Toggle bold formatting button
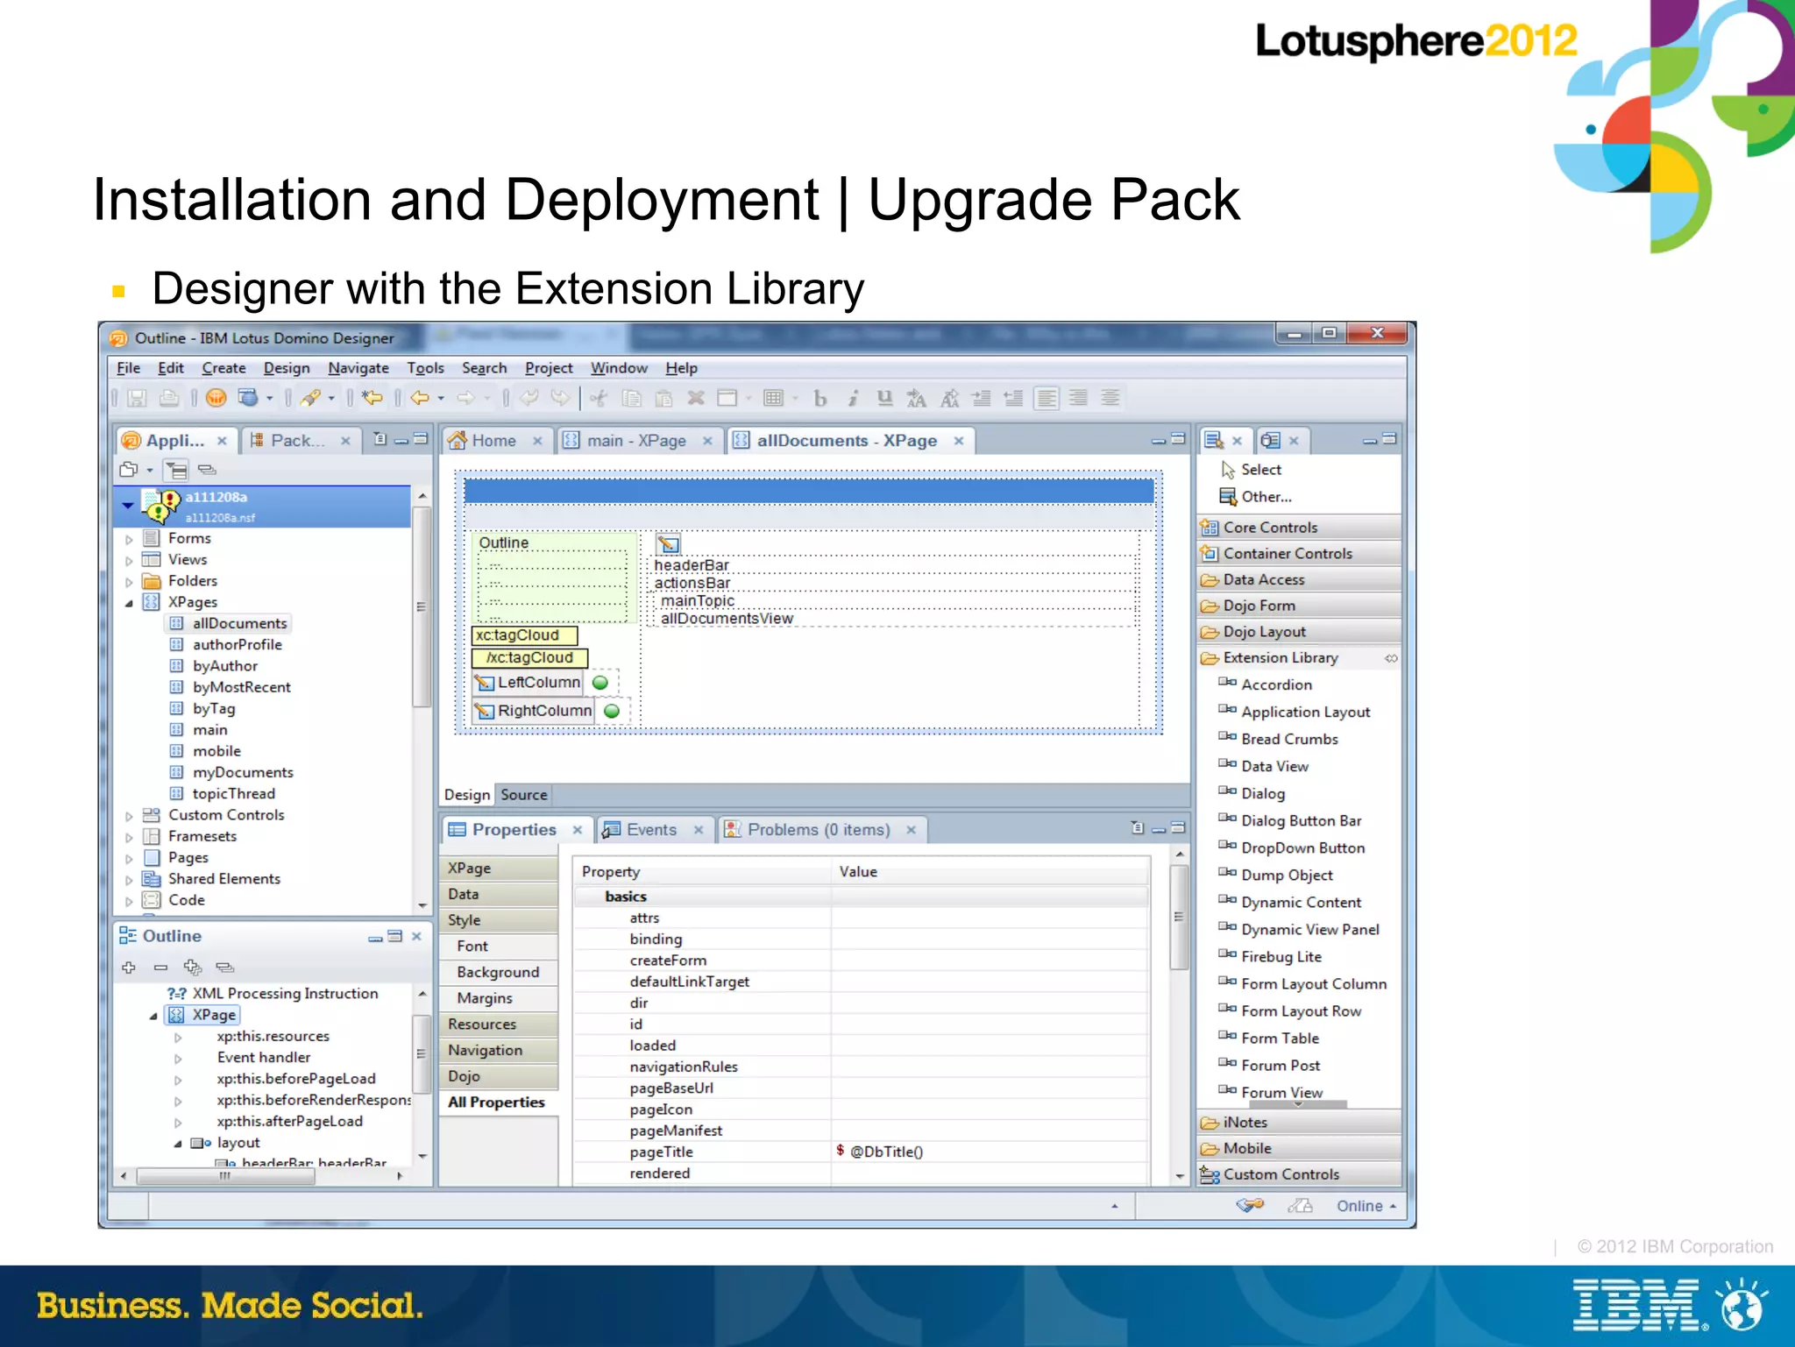Screen dimensions: 1795x1347 [820, 399]
